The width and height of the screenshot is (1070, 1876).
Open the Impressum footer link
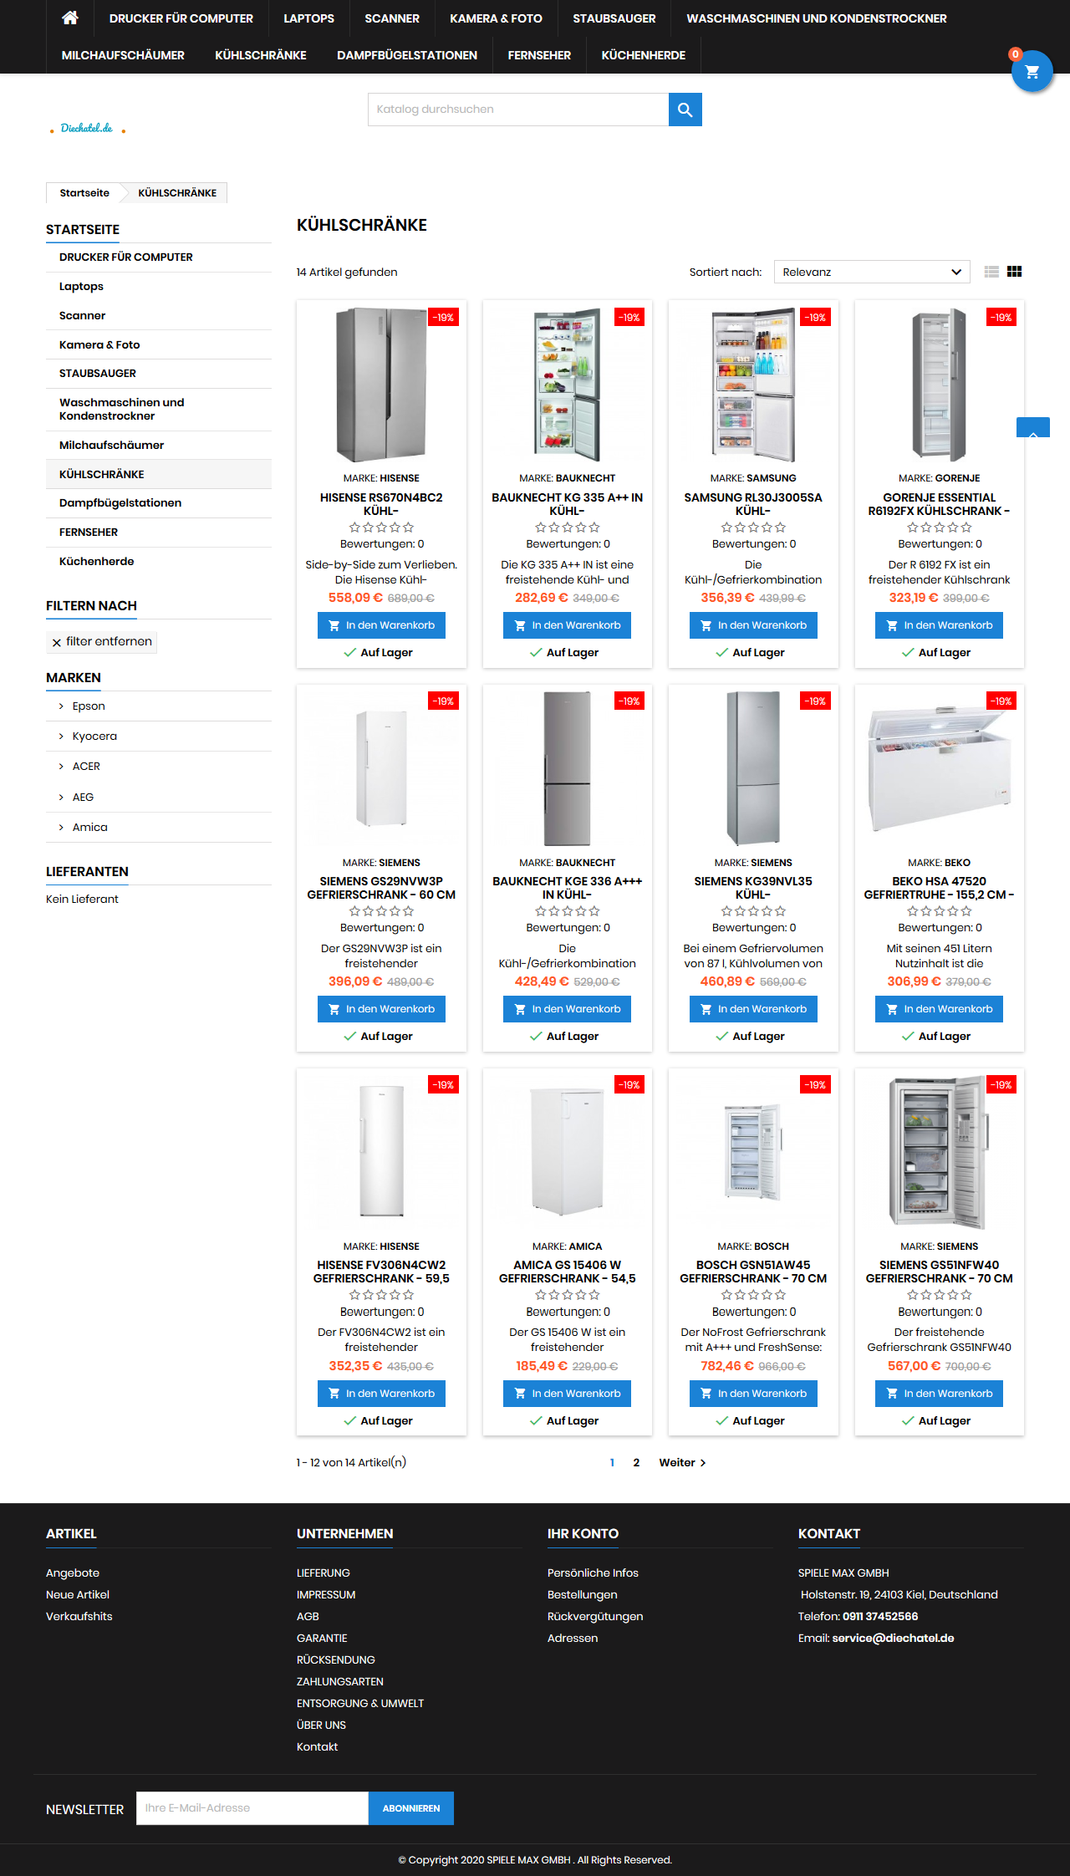click(x=326, y=1595)
